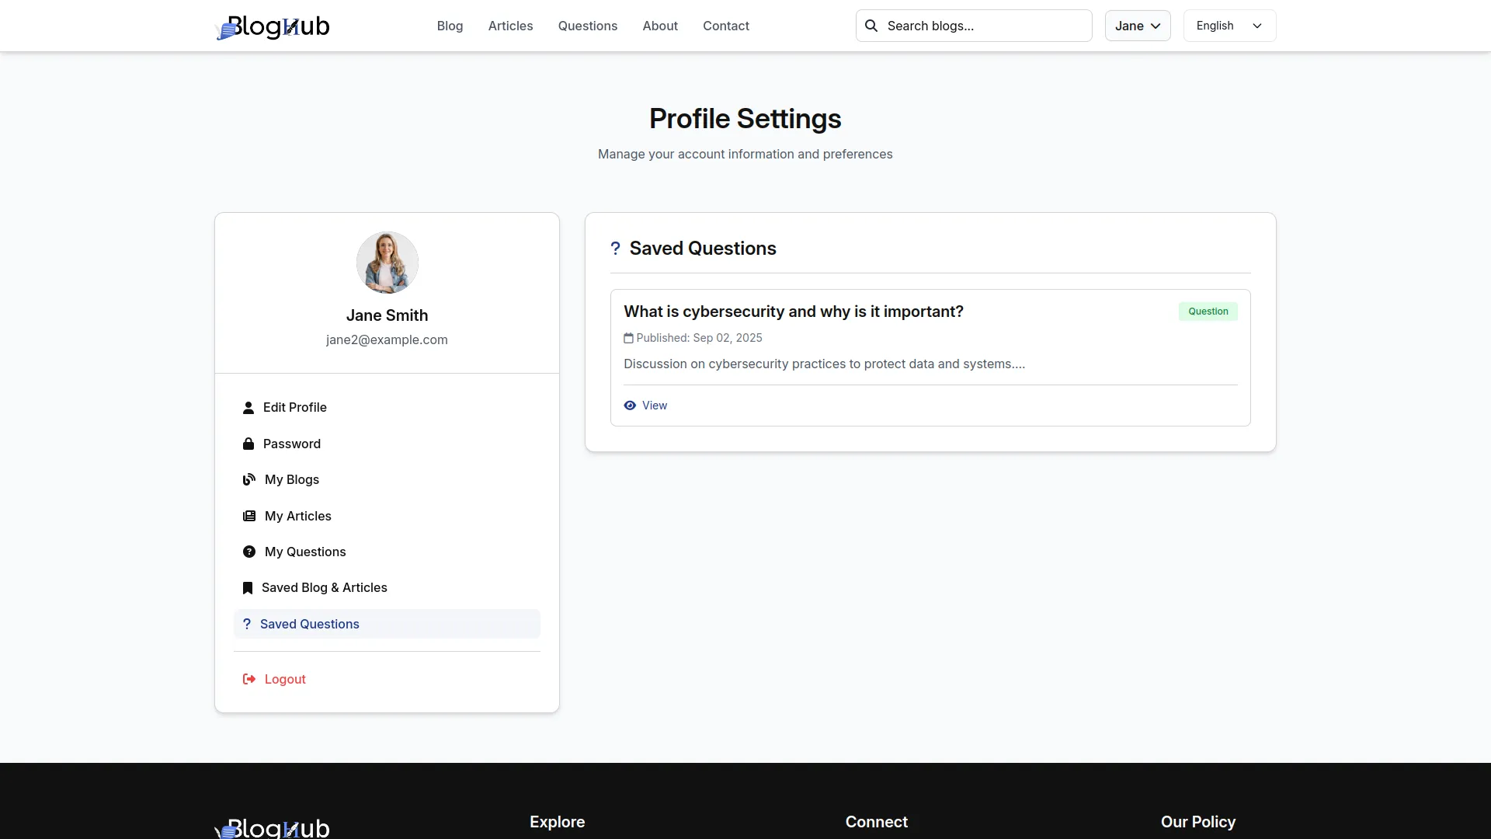Screen dimensions: 1491x839
Task: Select the green Question badge
Action: [1208, 312]
